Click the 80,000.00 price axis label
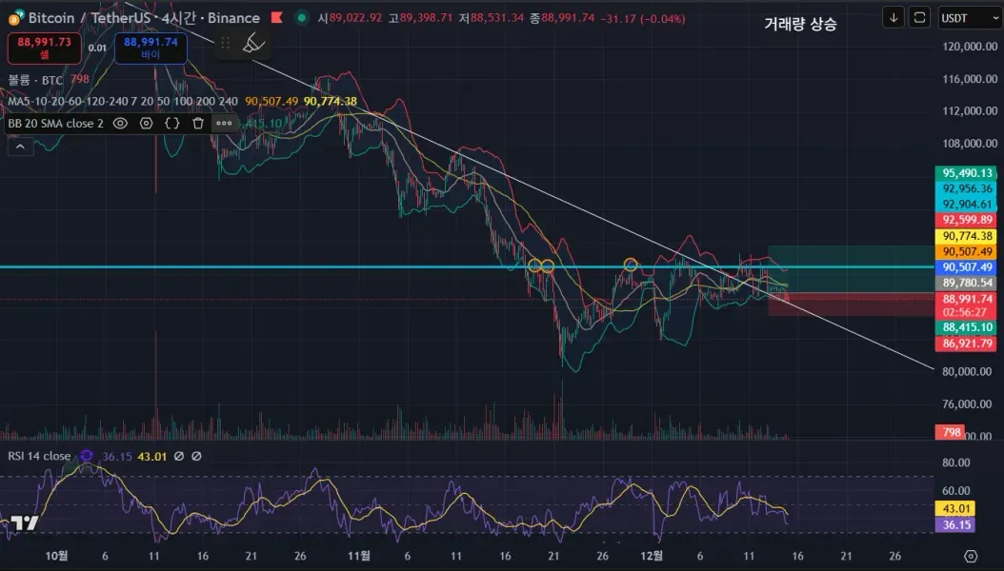The image size is (1004, 571). click(x=967, y=371)
